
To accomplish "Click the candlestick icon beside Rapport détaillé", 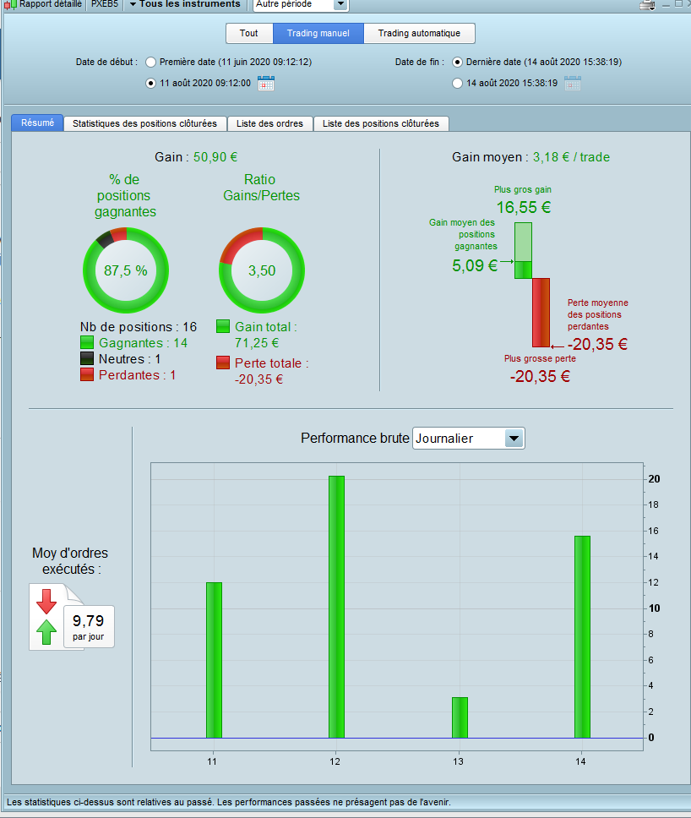I will click(x=10, y=5).
